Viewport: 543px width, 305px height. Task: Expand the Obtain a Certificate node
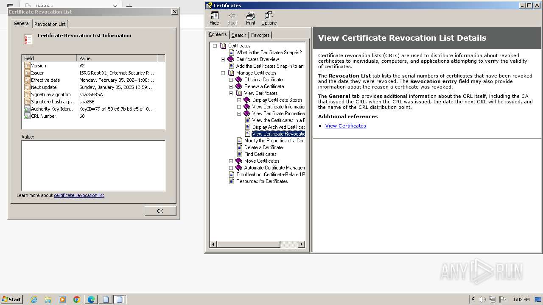[231, 80]
